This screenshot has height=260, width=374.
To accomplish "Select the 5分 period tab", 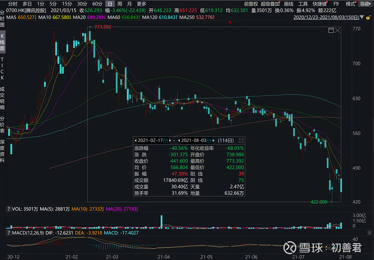I will point(53,4).
